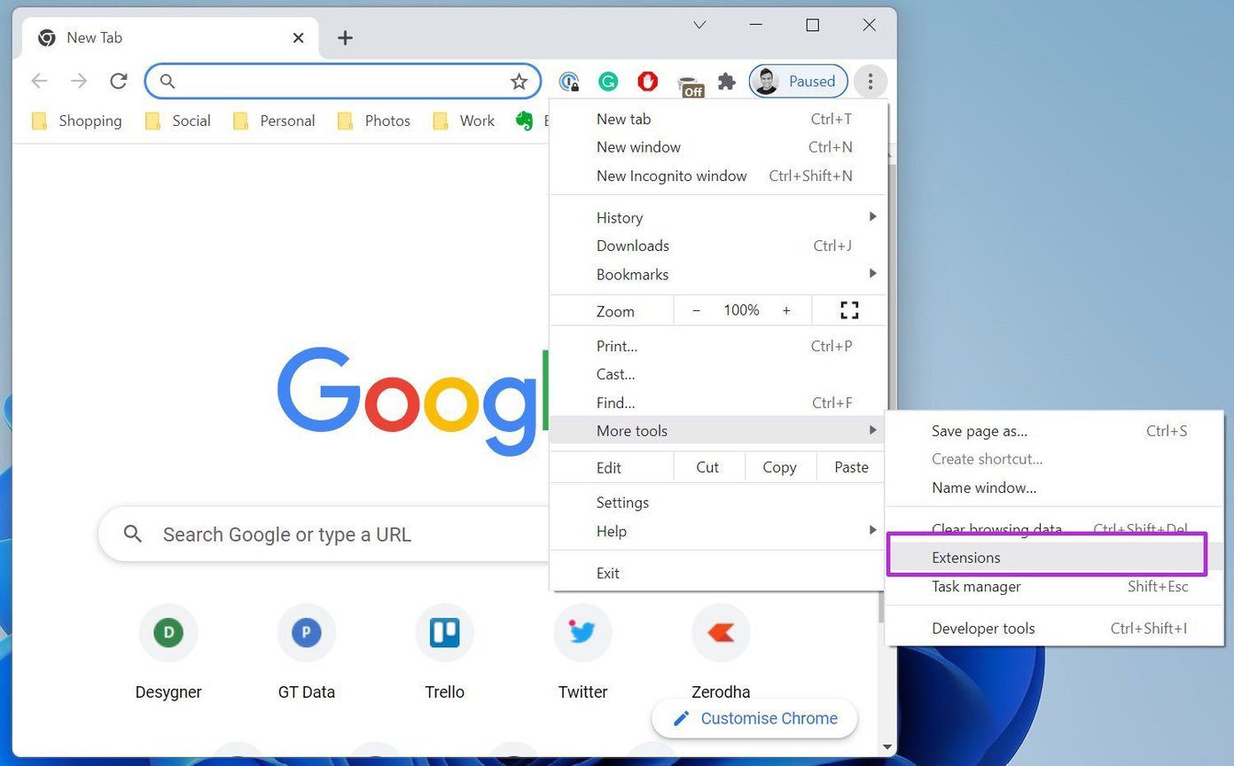Click the Paste button
Screen dimensions: 1234x766
point(851,467)
